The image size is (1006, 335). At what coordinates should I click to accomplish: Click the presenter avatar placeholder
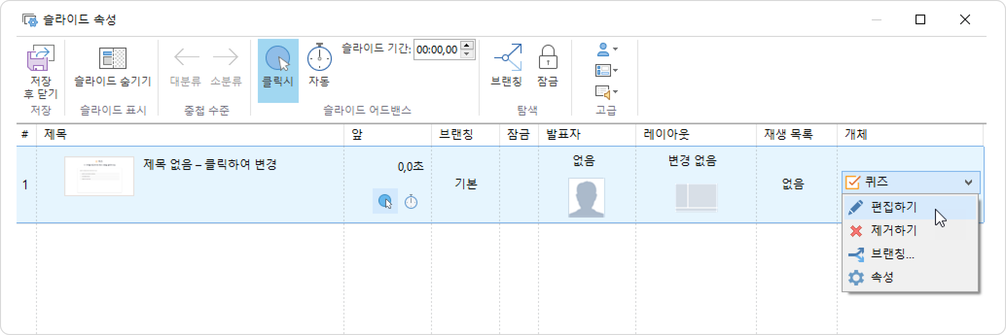586,197
